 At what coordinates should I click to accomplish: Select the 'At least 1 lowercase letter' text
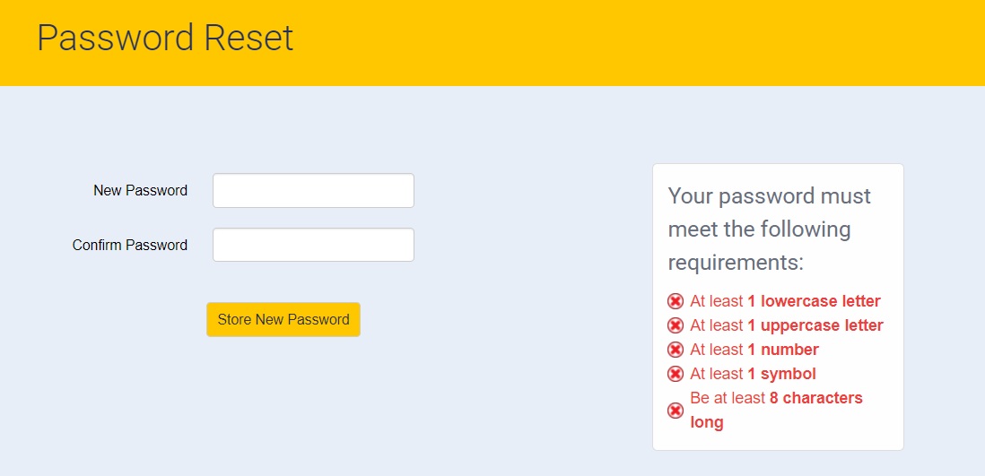[x=785, y=301]
